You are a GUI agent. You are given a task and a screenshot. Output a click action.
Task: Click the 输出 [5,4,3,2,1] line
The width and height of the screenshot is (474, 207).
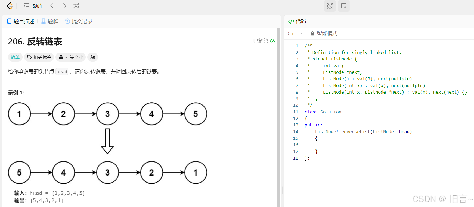(x=39, y=200)
